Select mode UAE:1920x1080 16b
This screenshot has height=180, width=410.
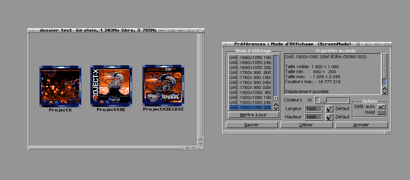pos(250,97)
